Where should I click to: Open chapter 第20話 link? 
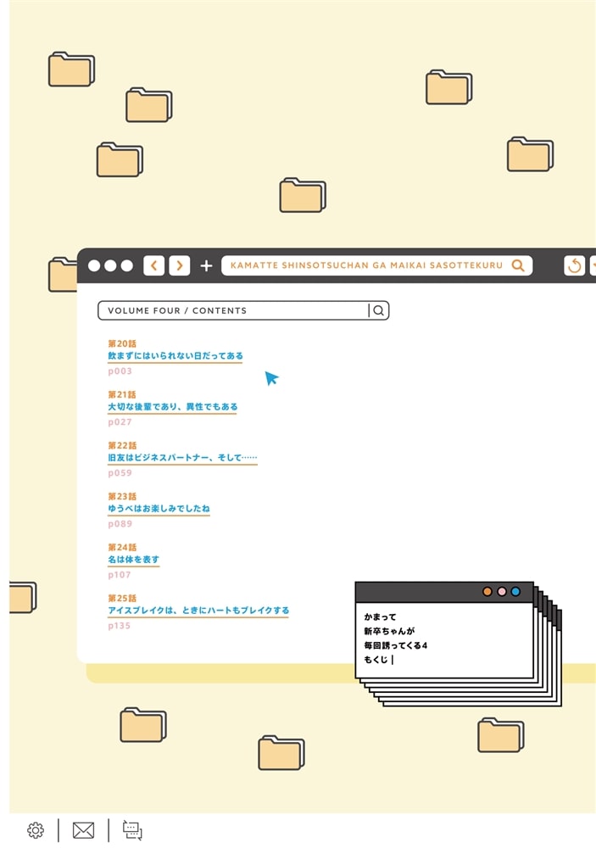[x=175, y=356]
